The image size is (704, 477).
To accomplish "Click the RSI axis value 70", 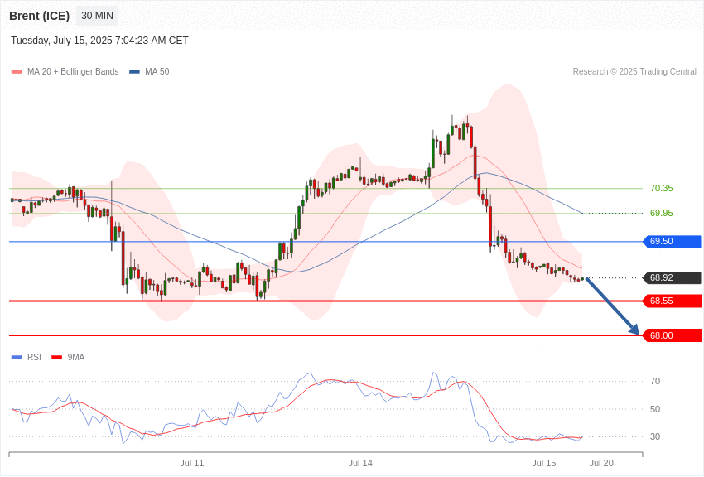I will click(x=655, y=382).
